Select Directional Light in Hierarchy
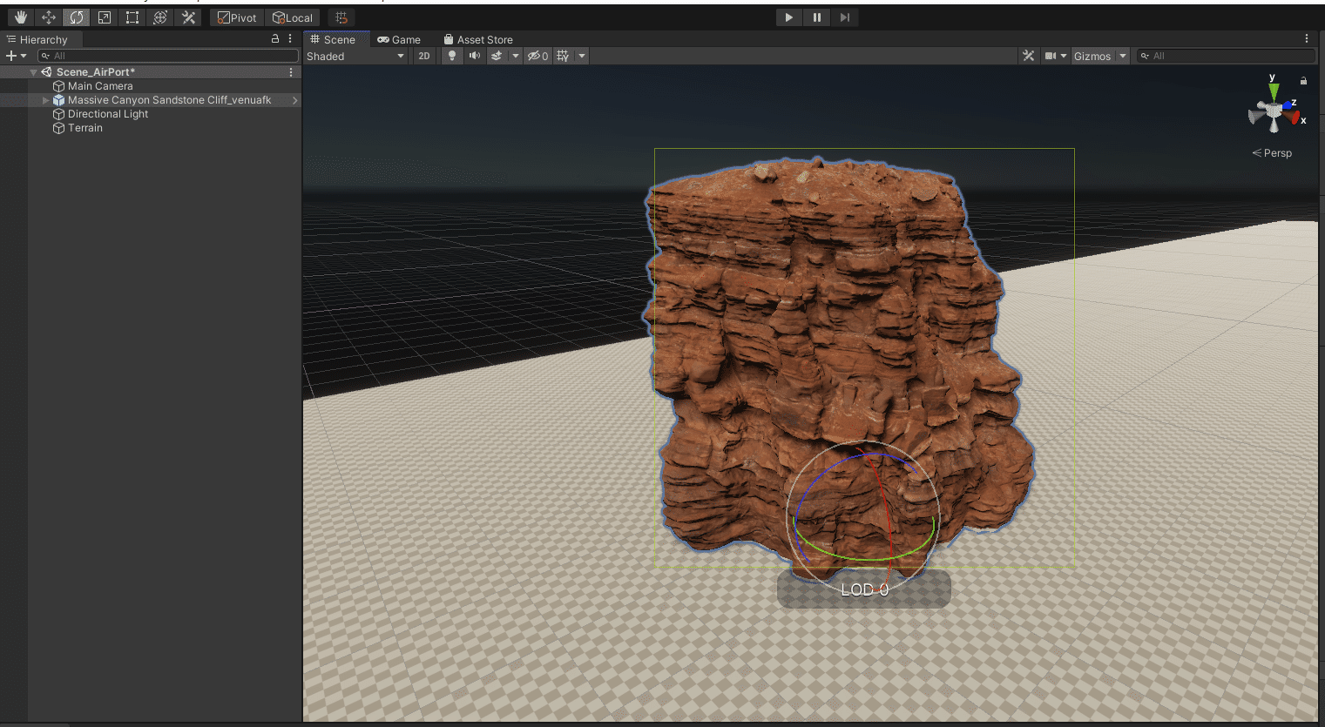 coord(108,114)
